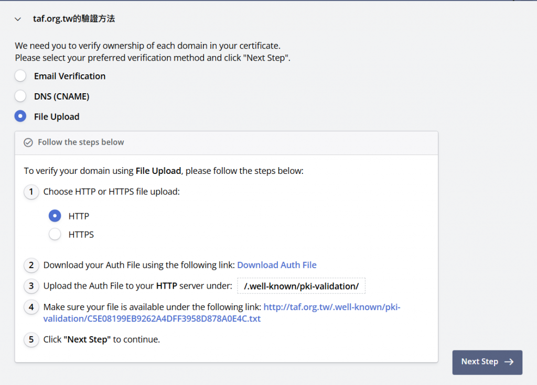Click the Follow the steps below header
537x385 pixels.
[81, 142]
